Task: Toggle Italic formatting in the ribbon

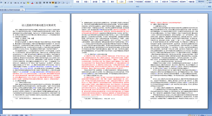Action: click(8, 3)
